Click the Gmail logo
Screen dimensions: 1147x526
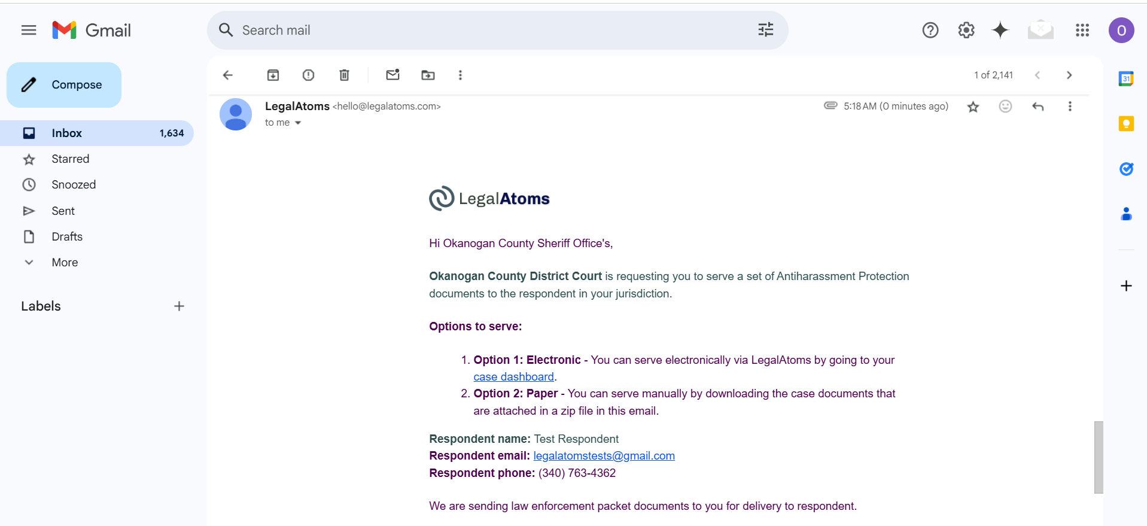point(92,30)
